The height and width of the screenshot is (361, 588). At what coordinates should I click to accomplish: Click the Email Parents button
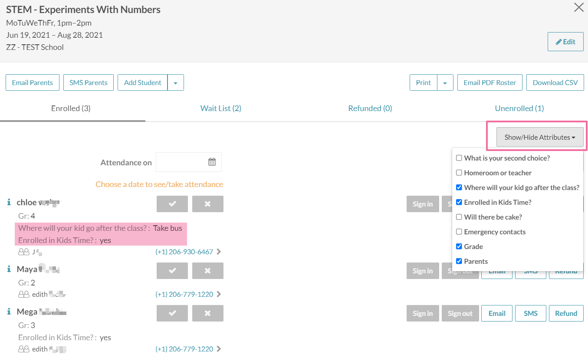pos(33,82)
